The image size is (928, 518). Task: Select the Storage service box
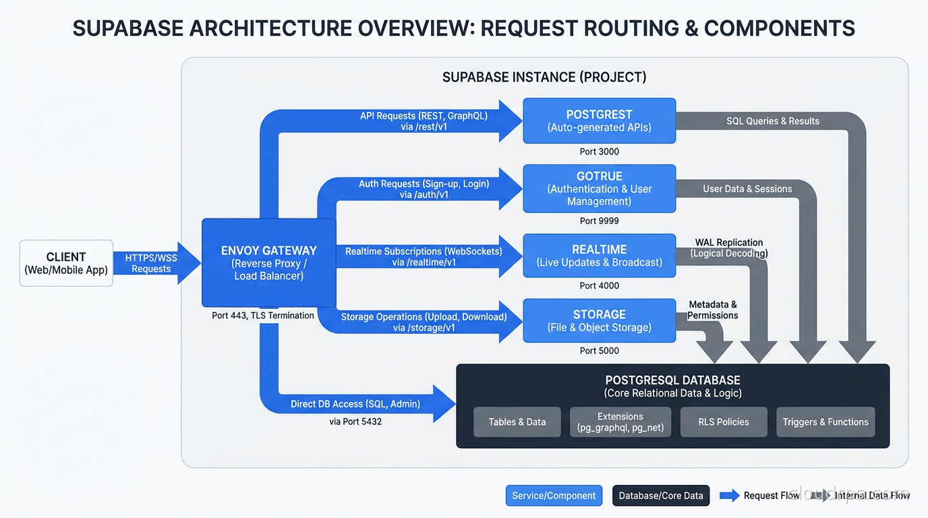[x=599, y=320]
